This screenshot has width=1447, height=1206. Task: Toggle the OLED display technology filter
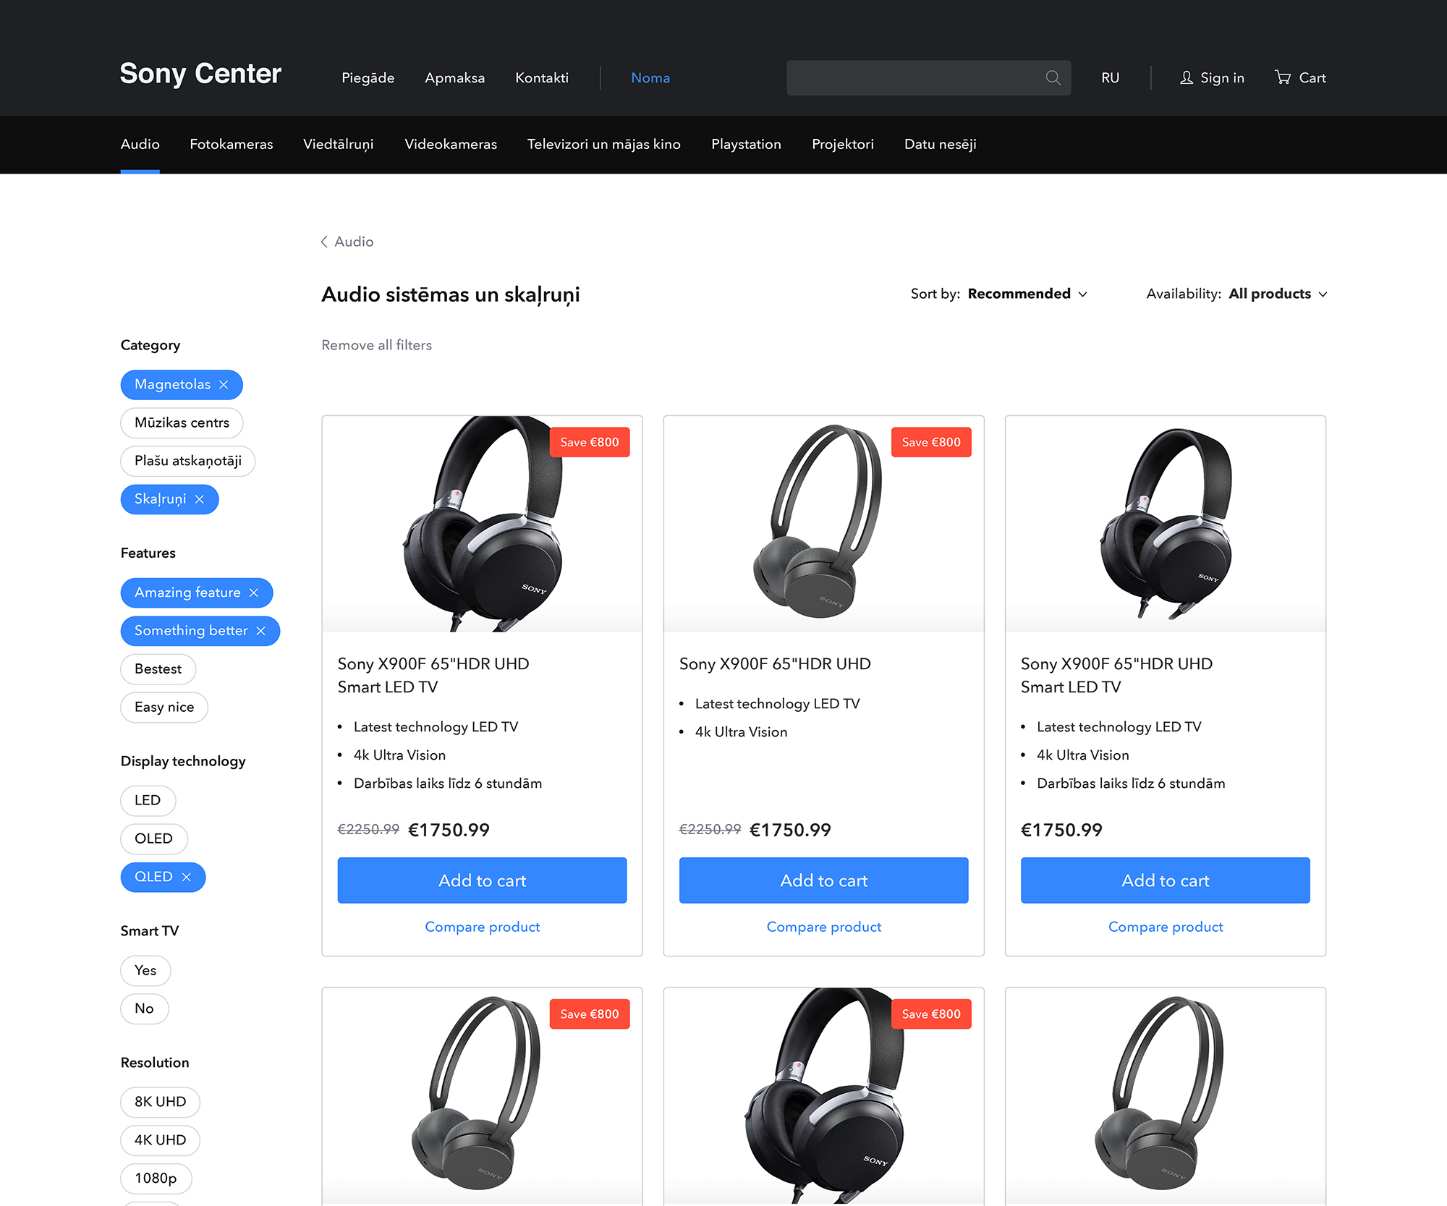pos(153,838)
